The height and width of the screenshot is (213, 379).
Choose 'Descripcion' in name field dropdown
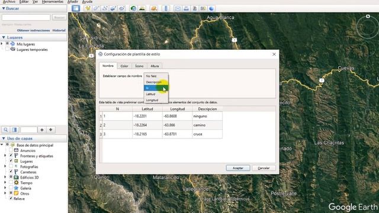click(156, 82)
